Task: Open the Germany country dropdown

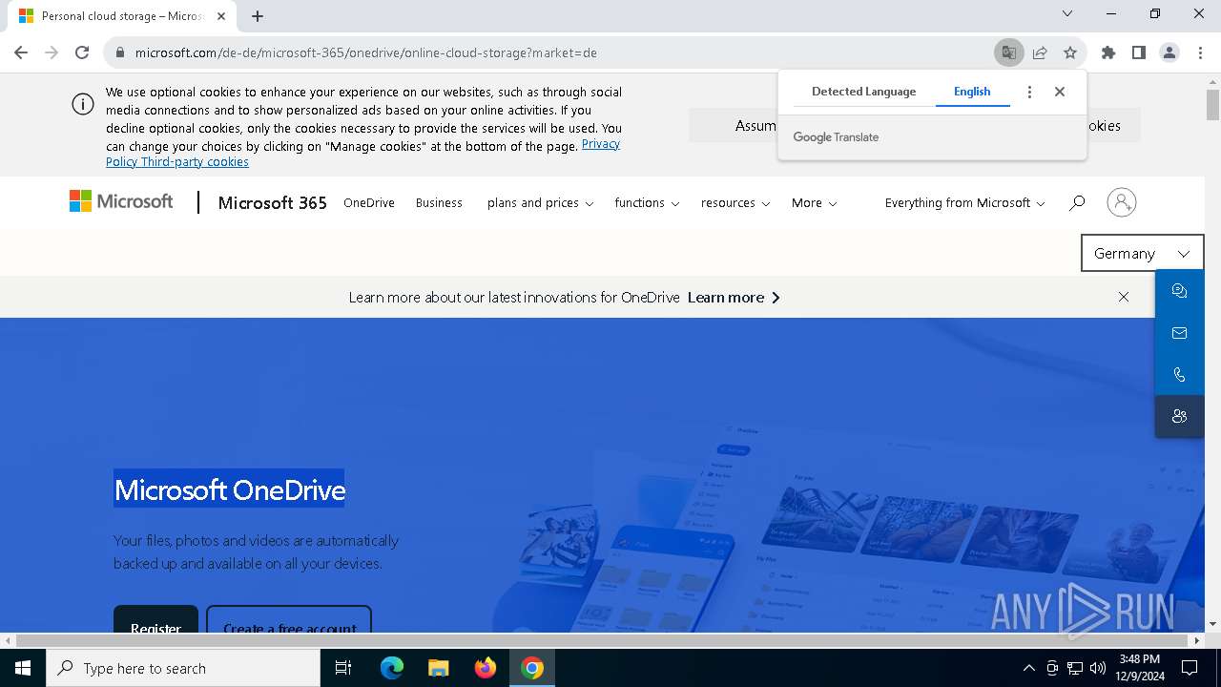Action: pos(1142,253)
